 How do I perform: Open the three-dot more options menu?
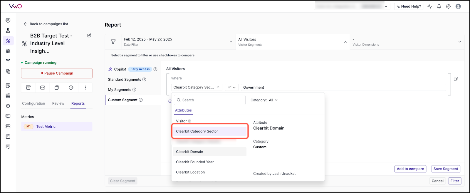click(x=85, y=88)
